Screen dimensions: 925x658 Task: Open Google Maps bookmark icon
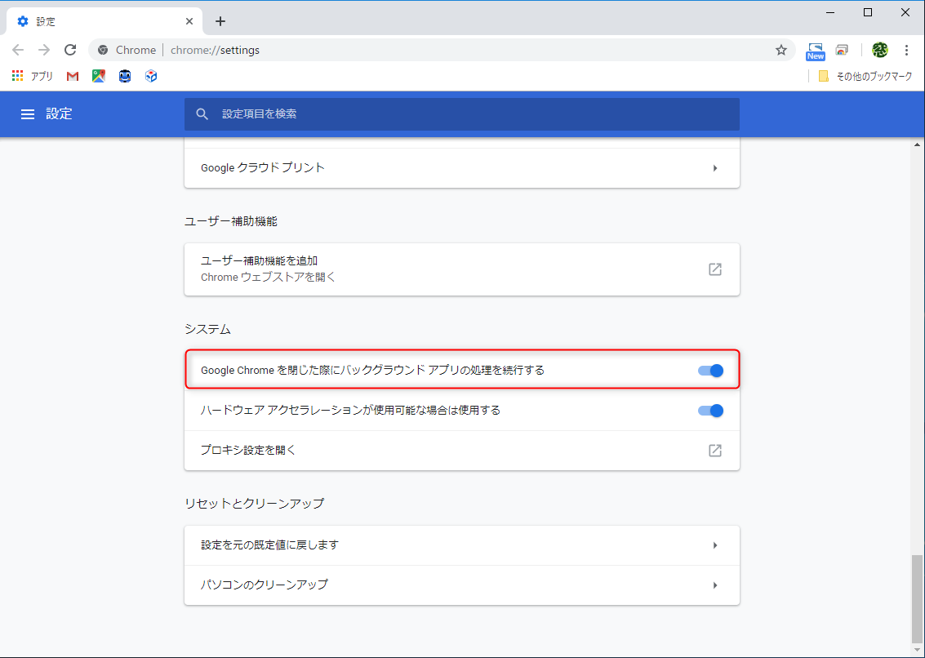pos(98,76)
